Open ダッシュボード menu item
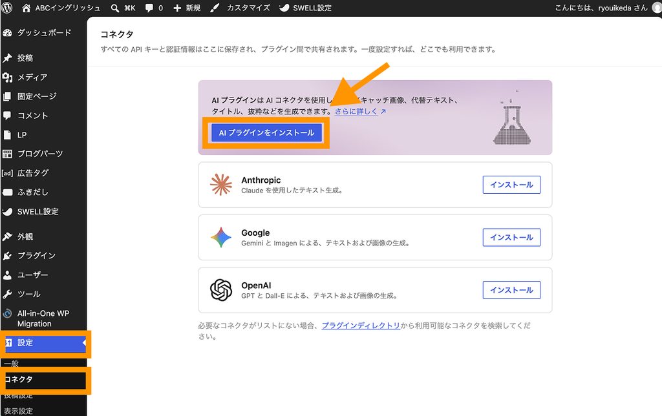Image resolution: width=662 pixels, height=416 pixels. click(44, 33)
